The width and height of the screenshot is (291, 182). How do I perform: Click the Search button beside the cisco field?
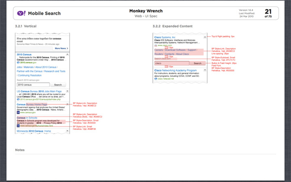197,63
